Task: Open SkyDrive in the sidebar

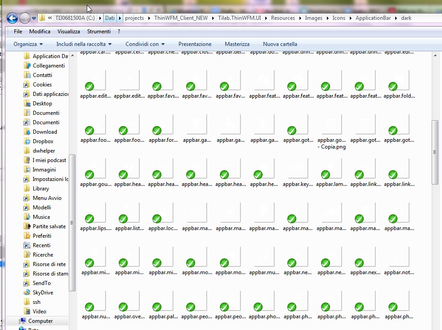Action: click(x=43, y=293)
